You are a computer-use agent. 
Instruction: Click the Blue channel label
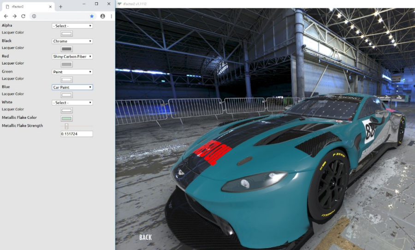click(x=6, y=87)
